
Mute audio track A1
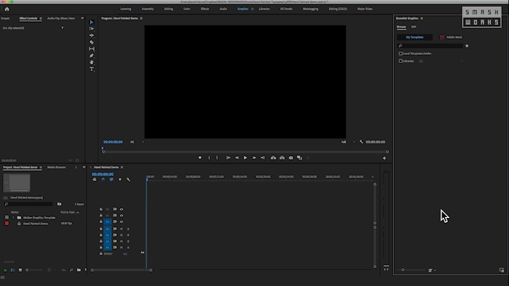122,229
